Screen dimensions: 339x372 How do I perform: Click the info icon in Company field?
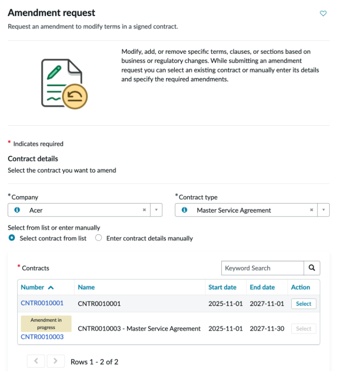[17, 210]
